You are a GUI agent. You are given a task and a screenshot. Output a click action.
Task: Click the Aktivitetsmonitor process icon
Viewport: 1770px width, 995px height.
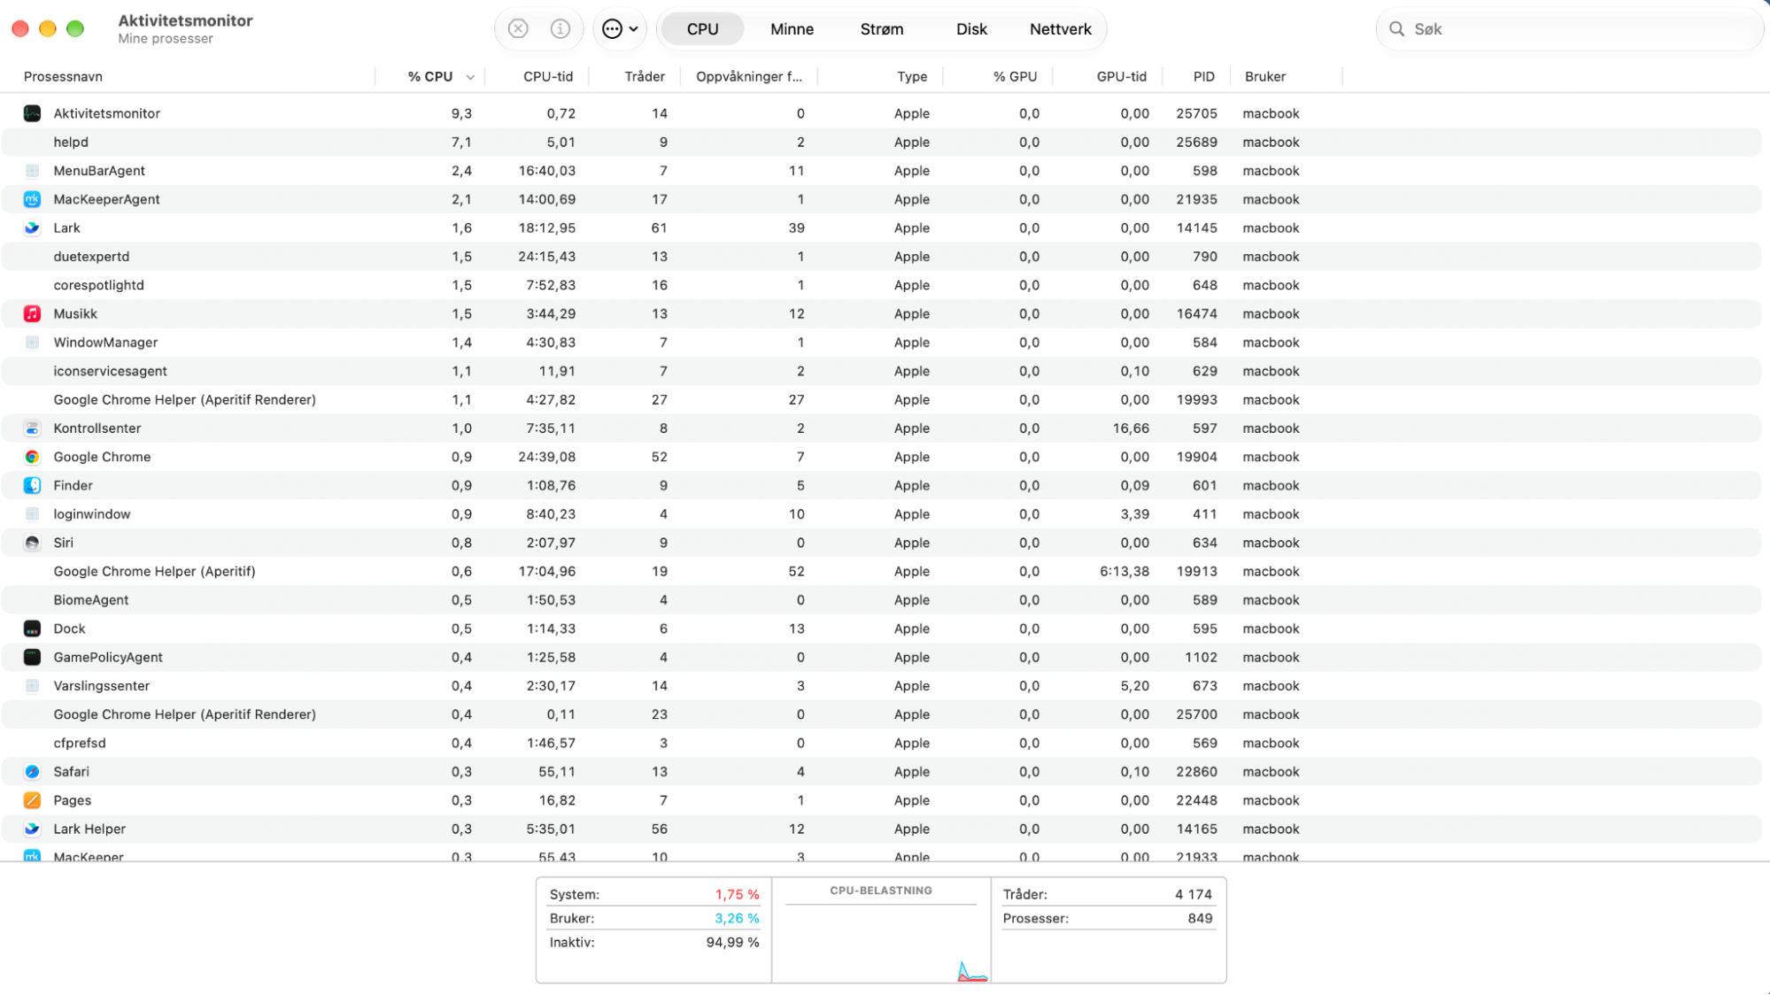32,113
